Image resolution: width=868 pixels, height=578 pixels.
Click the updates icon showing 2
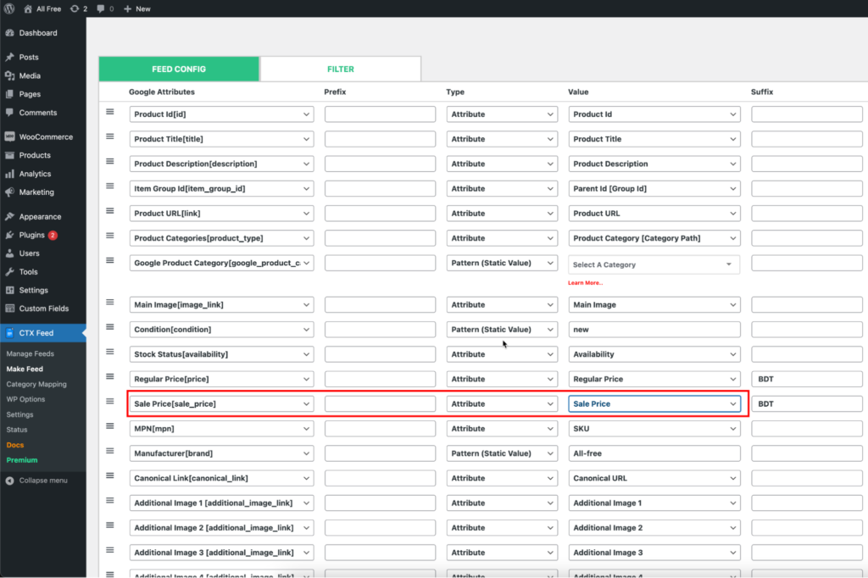pos(79,8)
